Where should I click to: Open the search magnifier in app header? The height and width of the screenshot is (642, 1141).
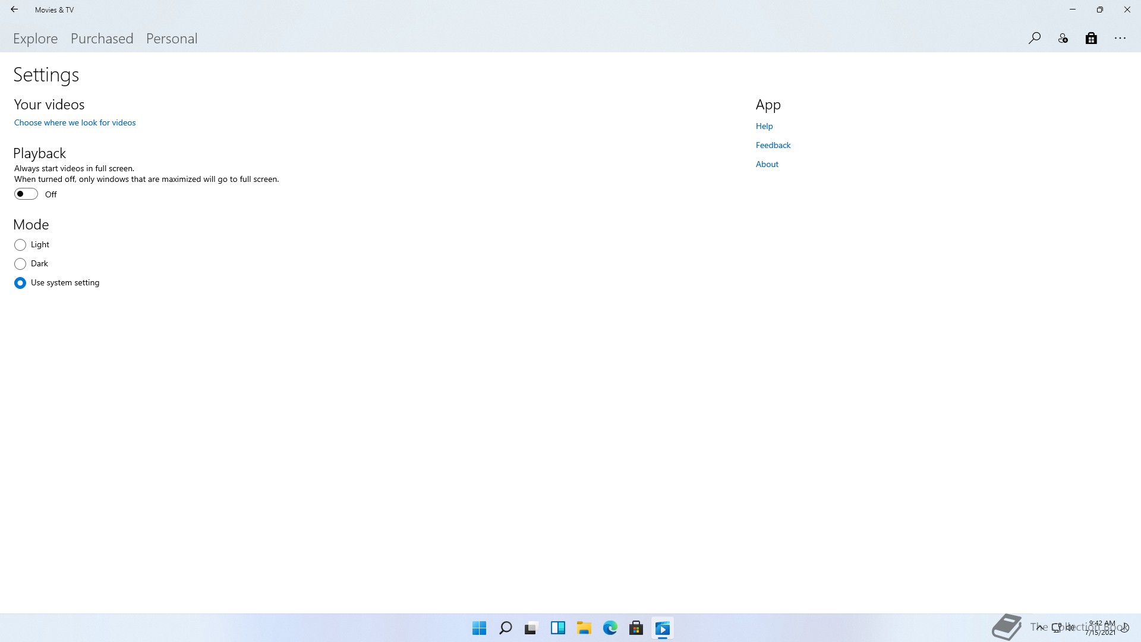(x=1035, y=39)
